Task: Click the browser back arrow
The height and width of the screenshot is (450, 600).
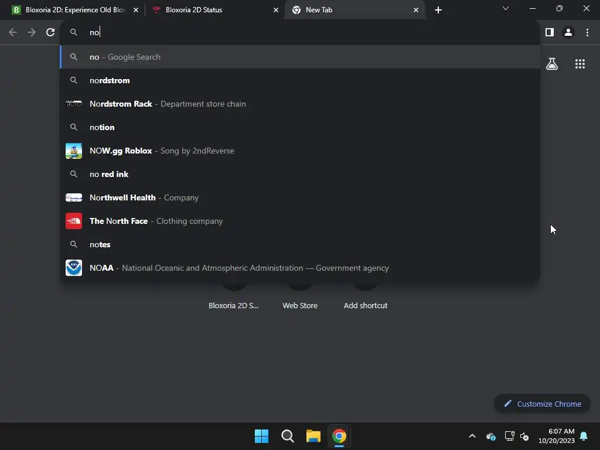Action: [x=13, y=32]
